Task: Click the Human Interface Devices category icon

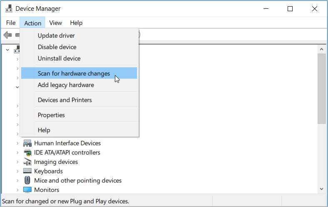Action: click(27, 143)
